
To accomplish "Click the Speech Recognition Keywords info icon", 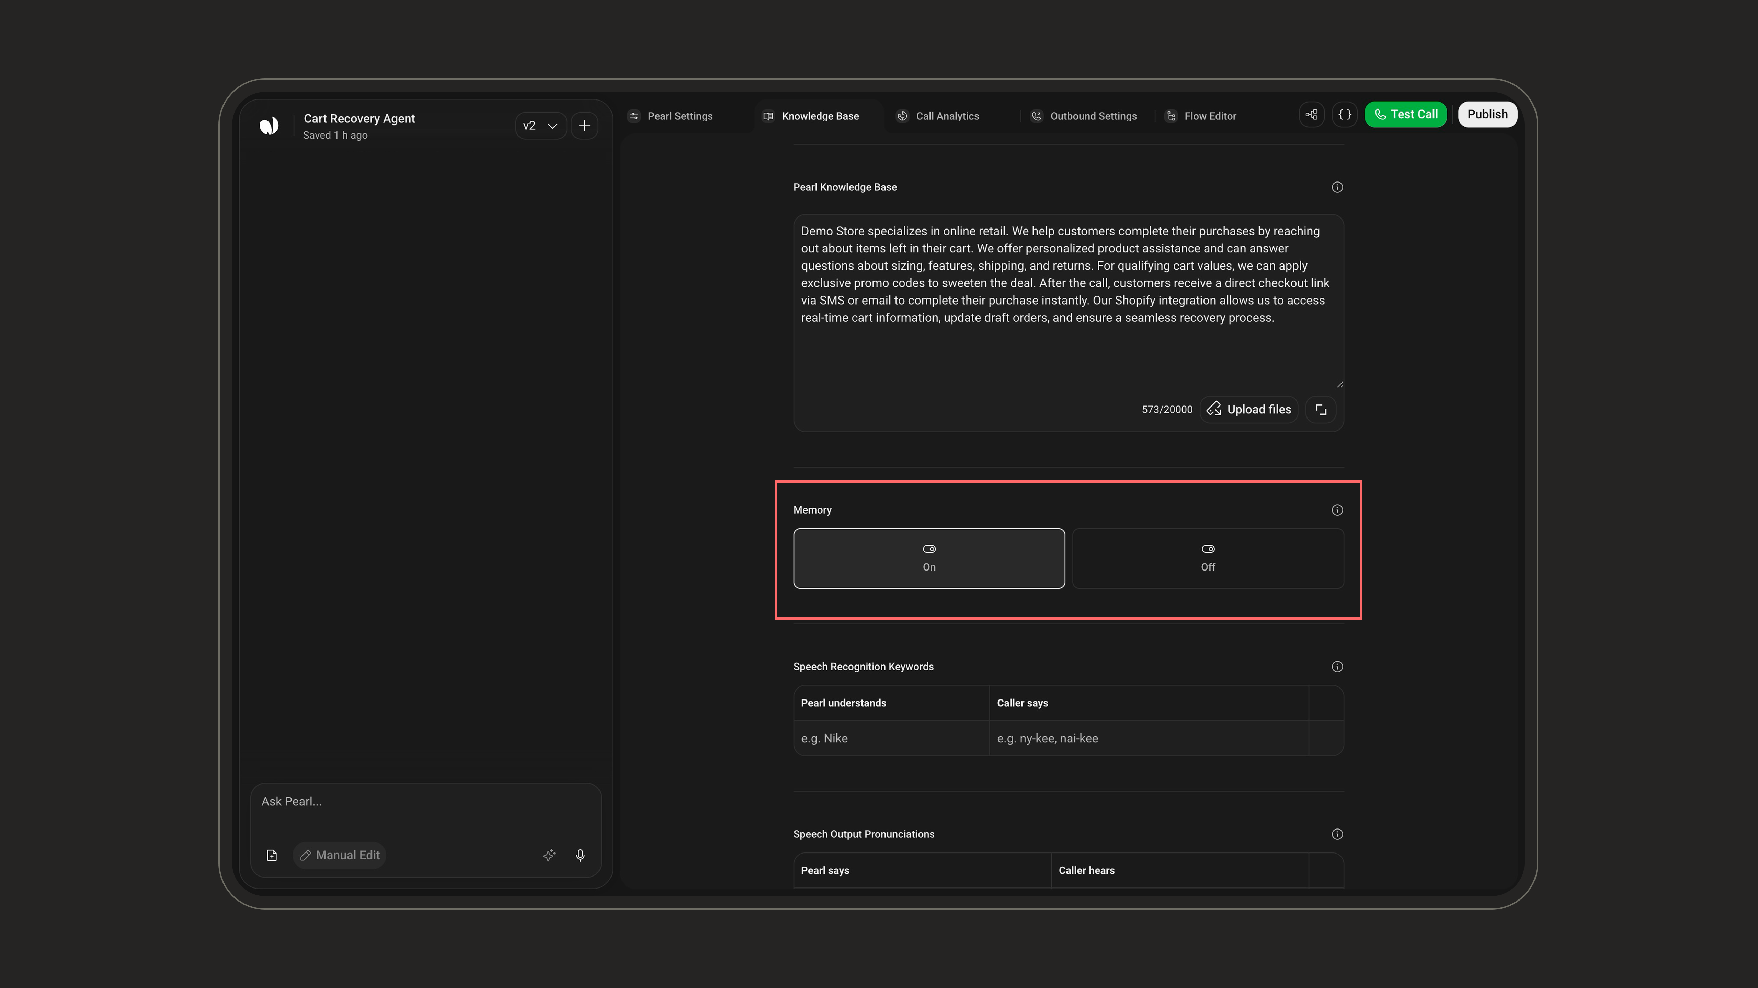I will (1337, 667).
